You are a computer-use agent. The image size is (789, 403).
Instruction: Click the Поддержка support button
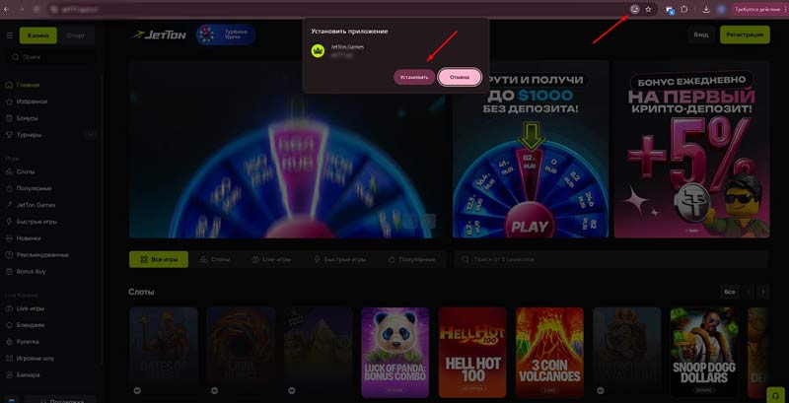(60, 400)
